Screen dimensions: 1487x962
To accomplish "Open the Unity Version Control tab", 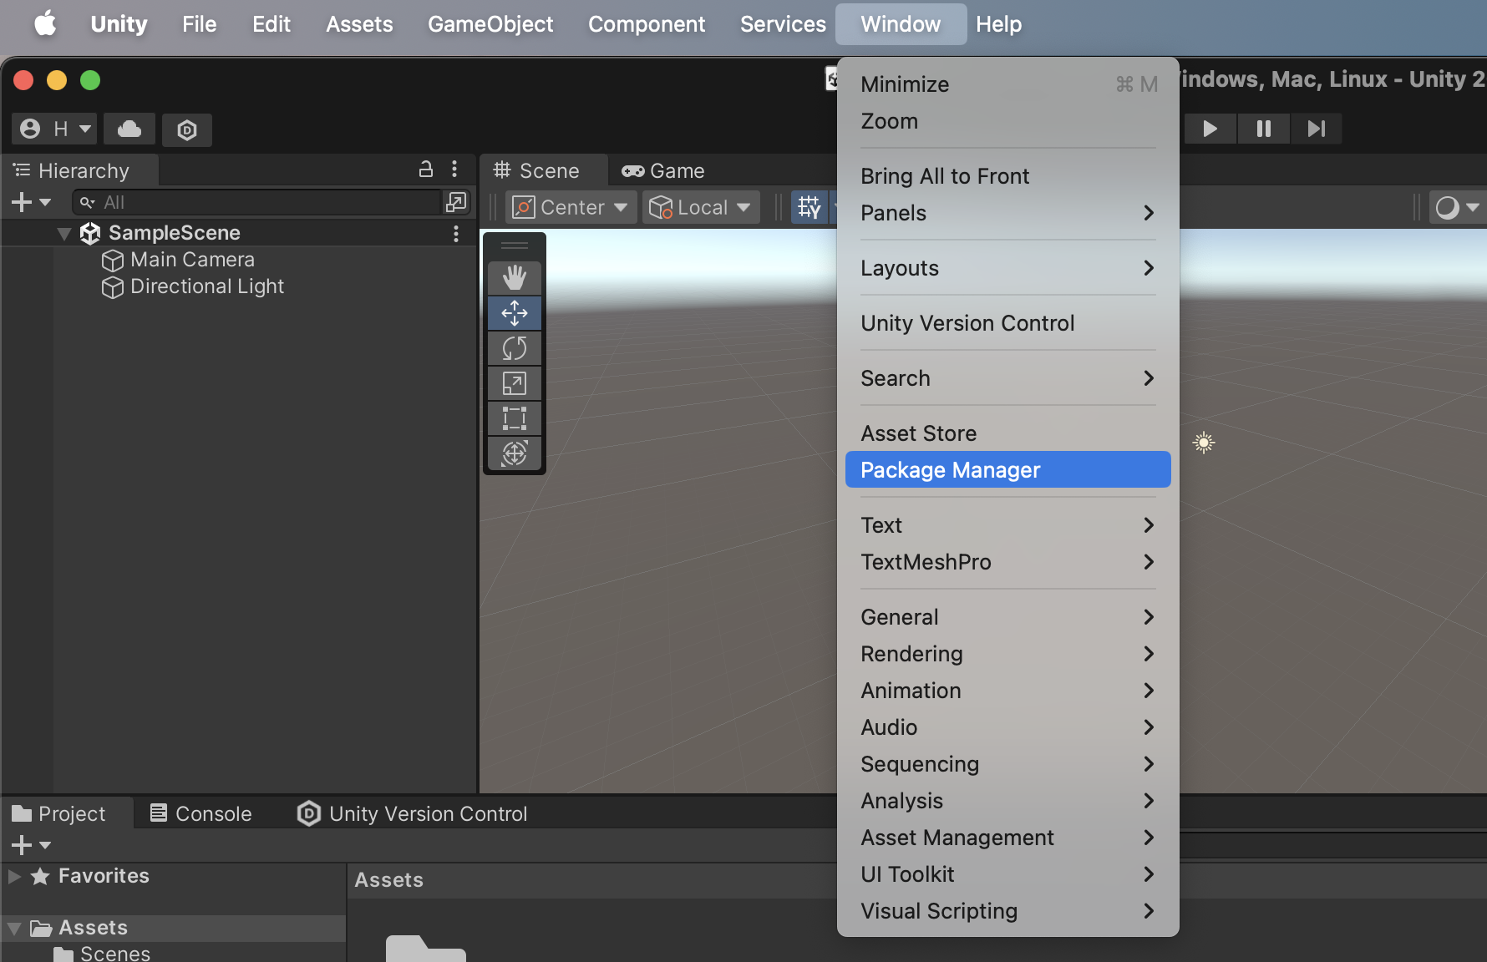I will pos(413,813).
